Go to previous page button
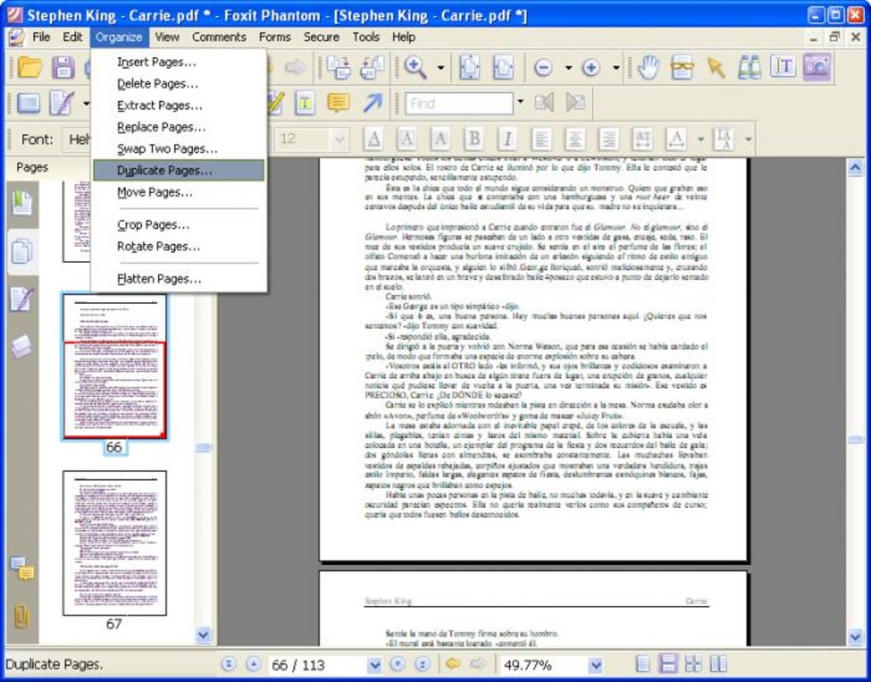 point(254,664)
